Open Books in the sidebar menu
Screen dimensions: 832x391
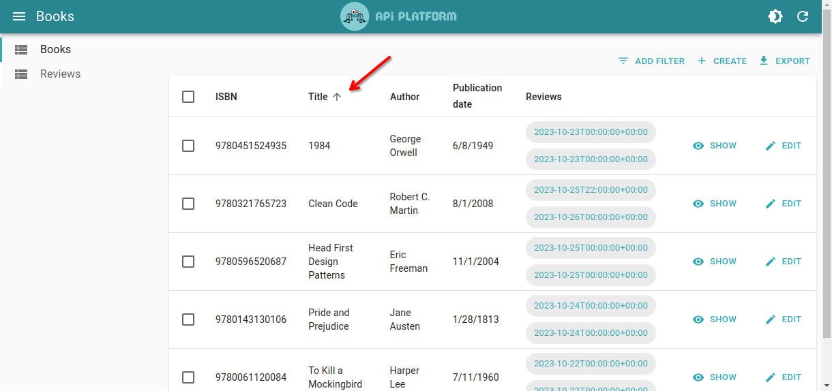pos(55,49)
